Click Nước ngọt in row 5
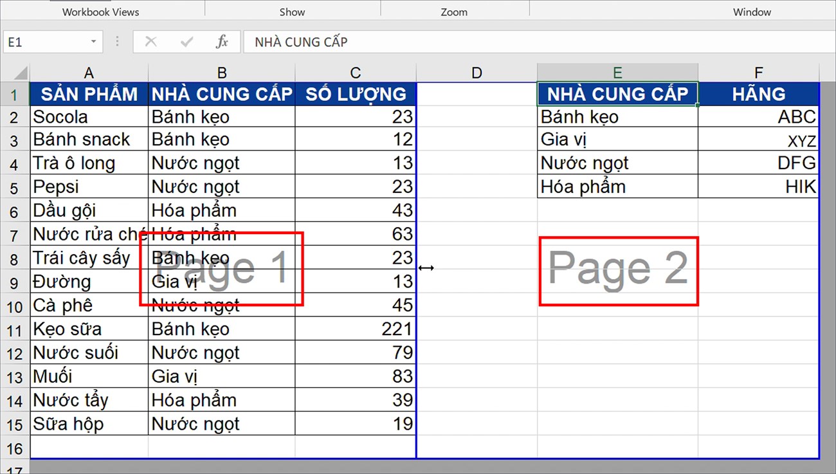The width and height of the screenshot is (836, 474). coord(222,187)
